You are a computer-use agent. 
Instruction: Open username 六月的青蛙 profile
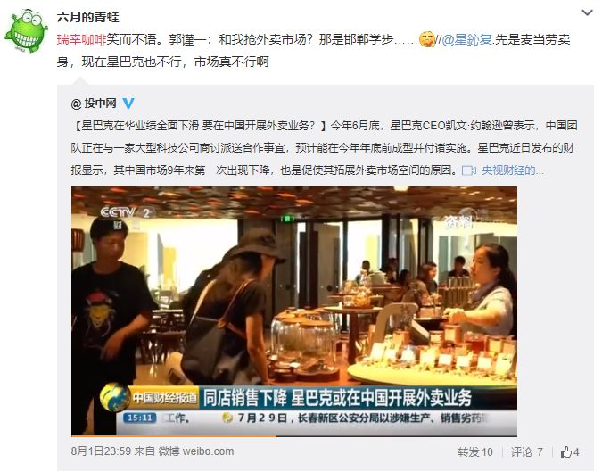(88, 17)
